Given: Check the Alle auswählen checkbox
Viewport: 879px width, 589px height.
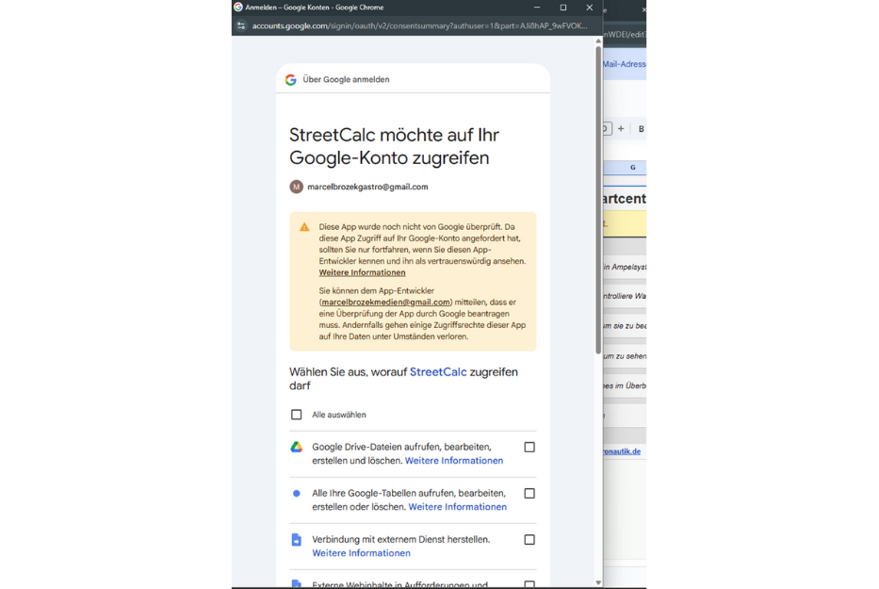Looking at the screenshot, I should click(x=297, y=415).
